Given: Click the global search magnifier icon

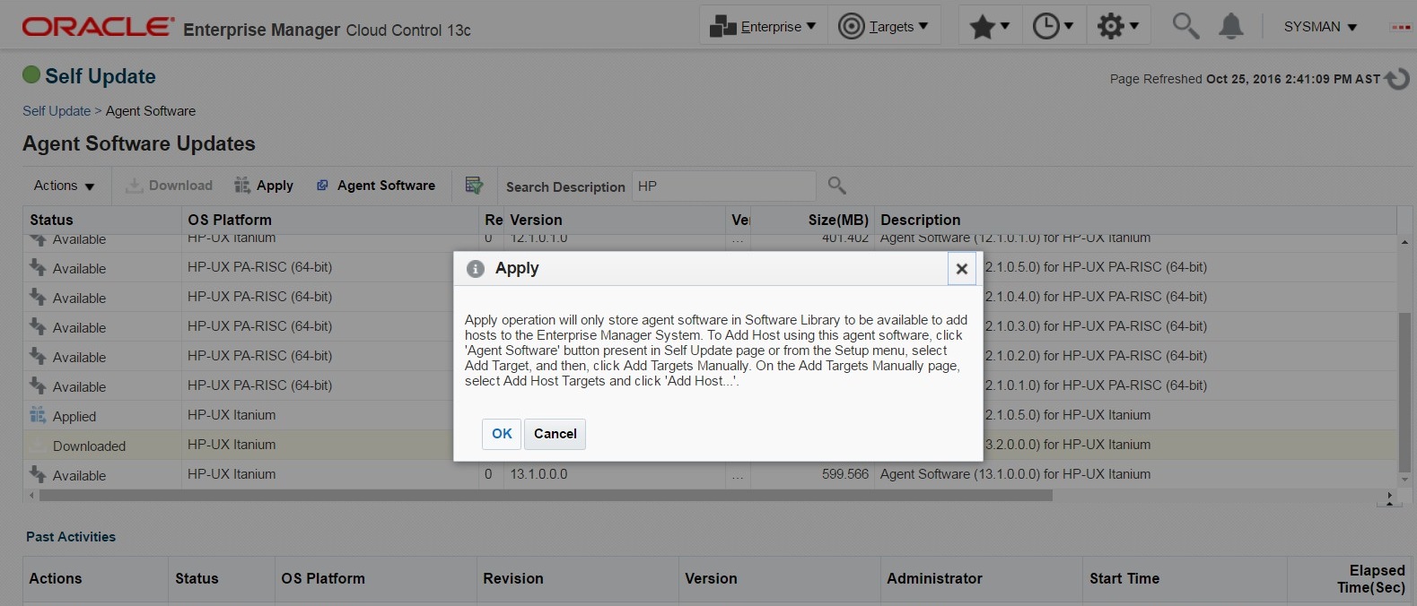Looking at the screenshot, I should 1185,26.
